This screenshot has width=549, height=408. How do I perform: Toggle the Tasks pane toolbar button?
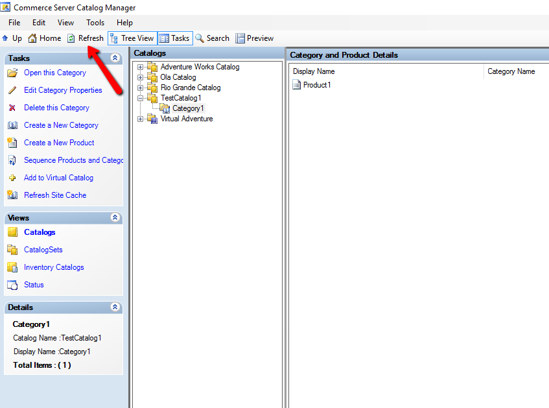pos(175,38)
